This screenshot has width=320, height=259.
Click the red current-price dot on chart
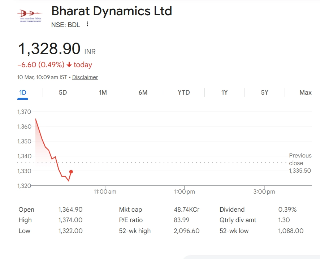(71, 172)
